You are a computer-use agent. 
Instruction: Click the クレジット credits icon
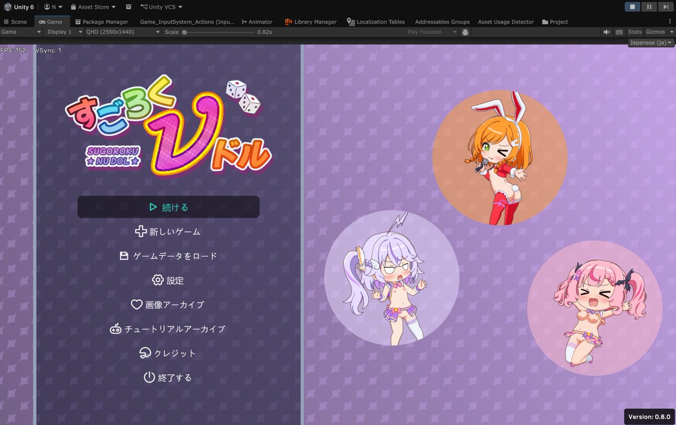coord(145,353)
